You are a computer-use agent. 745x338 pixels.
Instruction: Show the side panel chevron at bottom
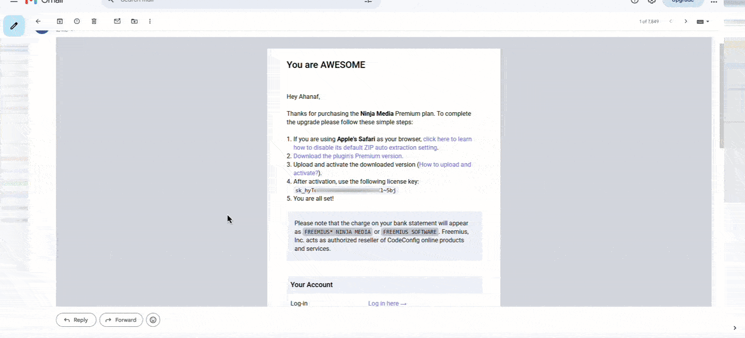[x=735, y=328]
